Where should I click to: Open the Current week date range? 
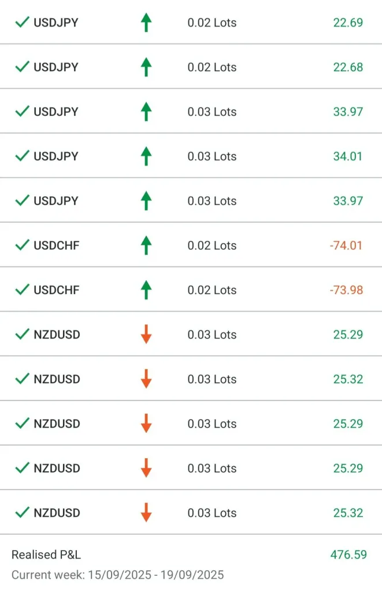(117, 575)
